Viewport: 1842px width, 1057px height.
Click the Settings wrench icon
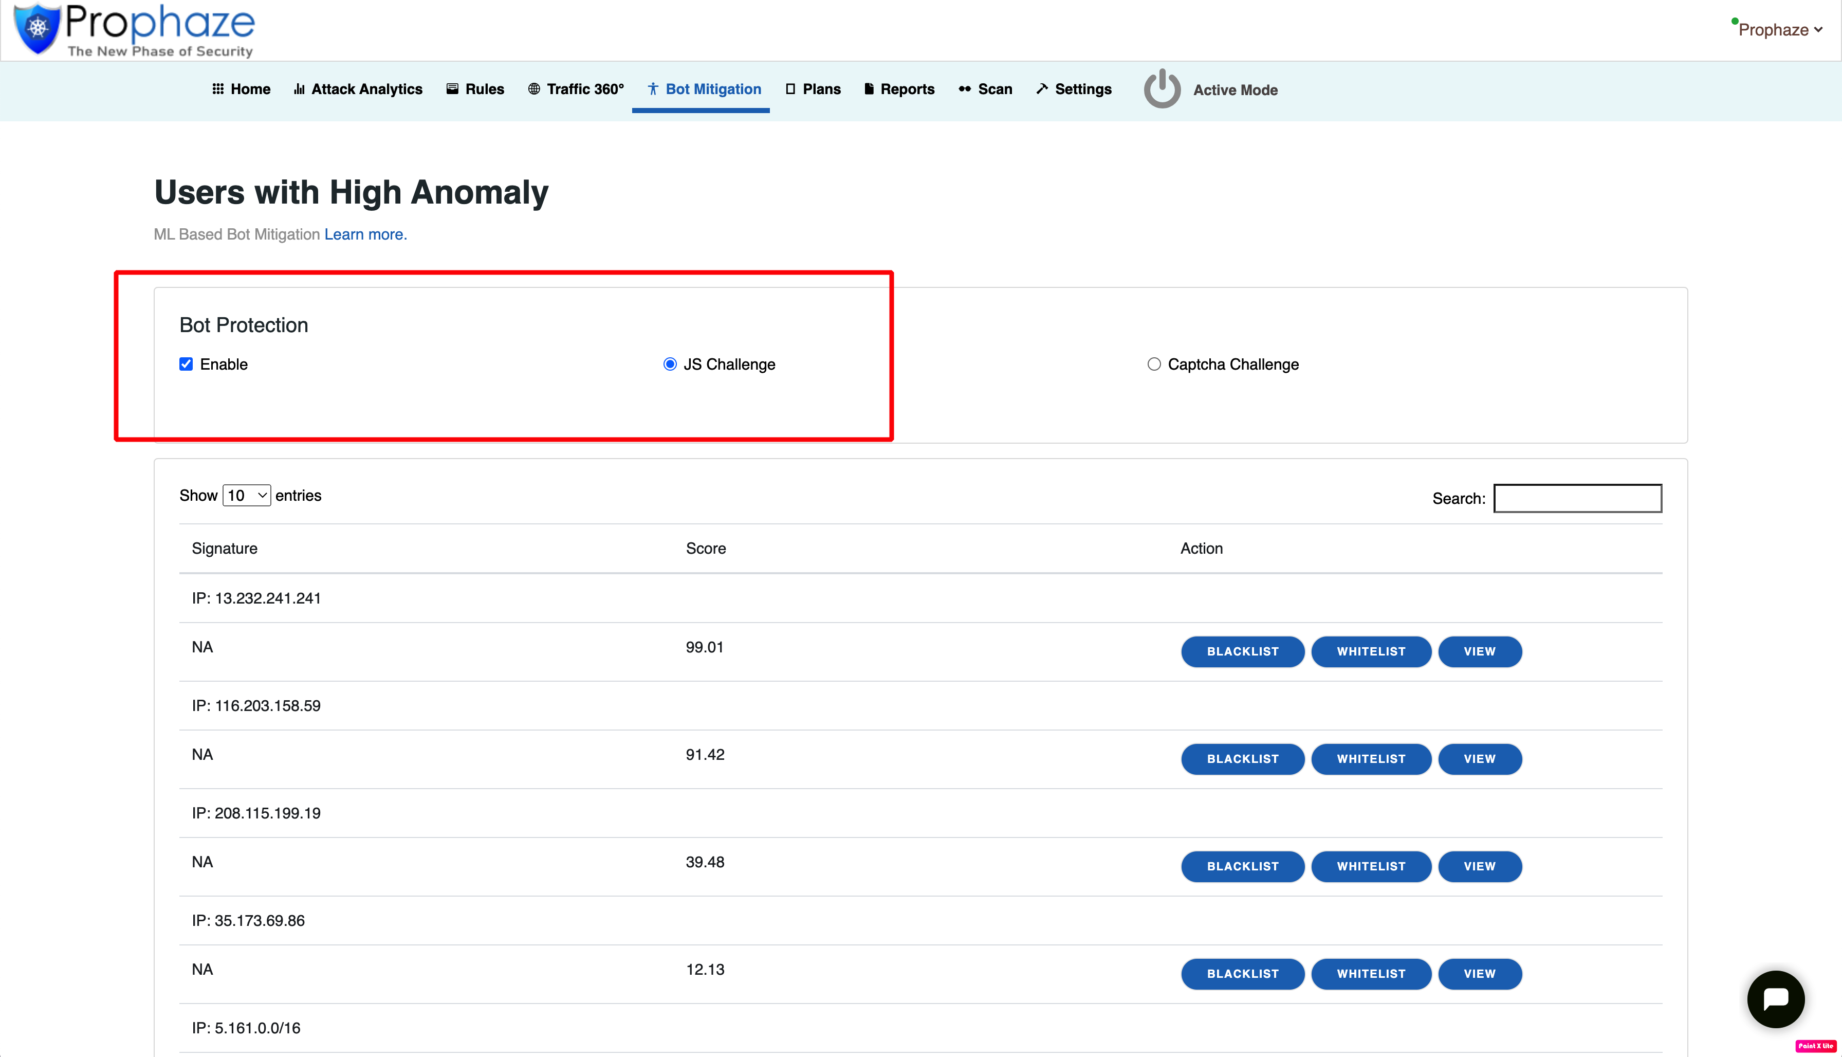[x=1042, y=88]
